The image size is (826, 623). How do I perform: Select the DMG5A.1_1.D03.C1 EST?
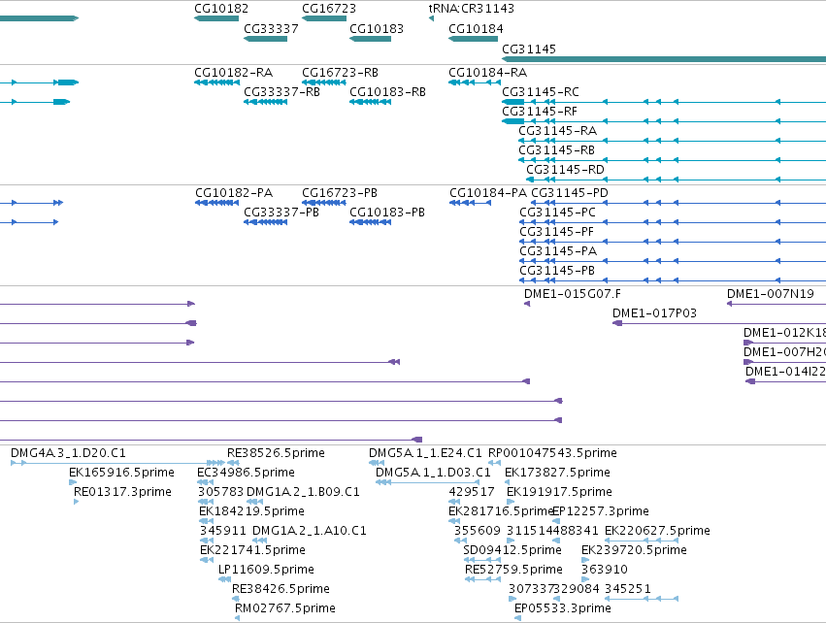tap(428, 482)
